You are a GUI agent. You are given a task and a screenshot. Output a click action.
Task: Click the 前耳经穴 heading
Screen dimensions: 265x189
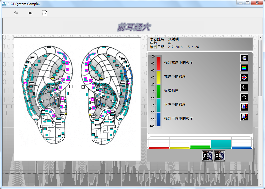(x=134, y=27)
